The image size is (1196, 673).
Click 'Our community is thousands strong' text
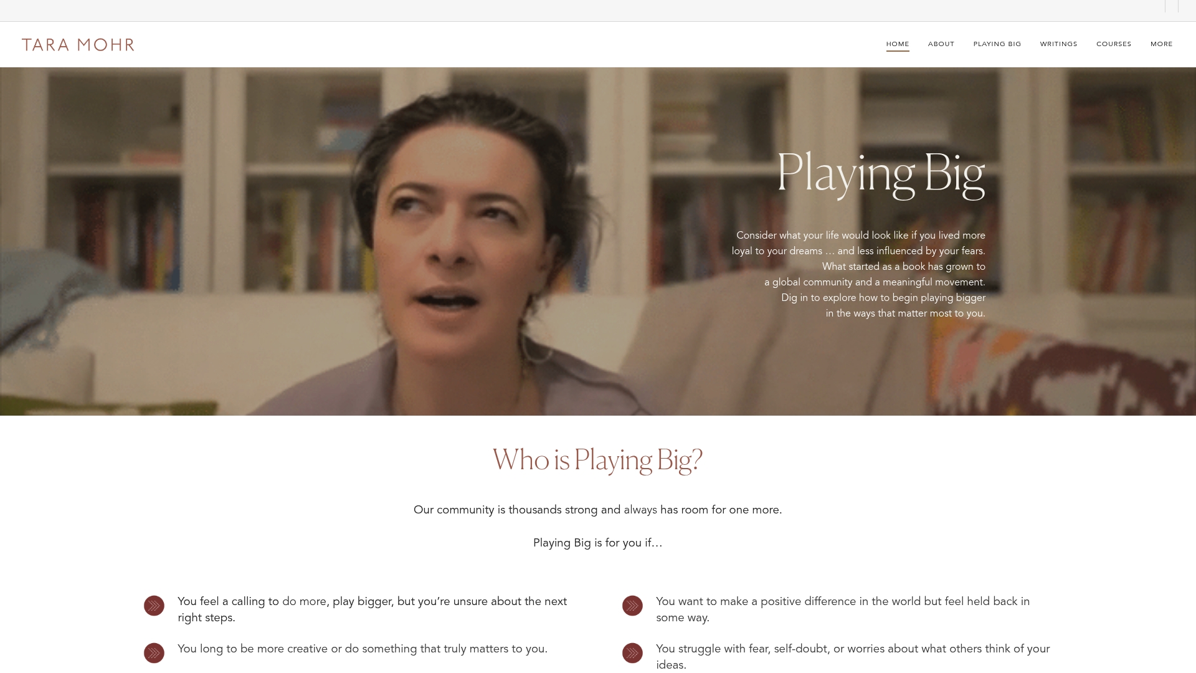point(597,510)
